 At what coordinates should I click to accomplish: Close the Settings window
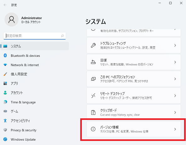[x=181, y=3]
